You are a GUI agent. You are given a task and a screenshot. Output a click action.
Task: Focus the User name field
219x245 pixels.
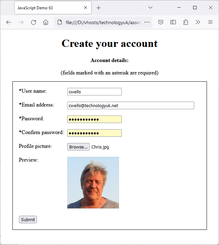[94, 92]
